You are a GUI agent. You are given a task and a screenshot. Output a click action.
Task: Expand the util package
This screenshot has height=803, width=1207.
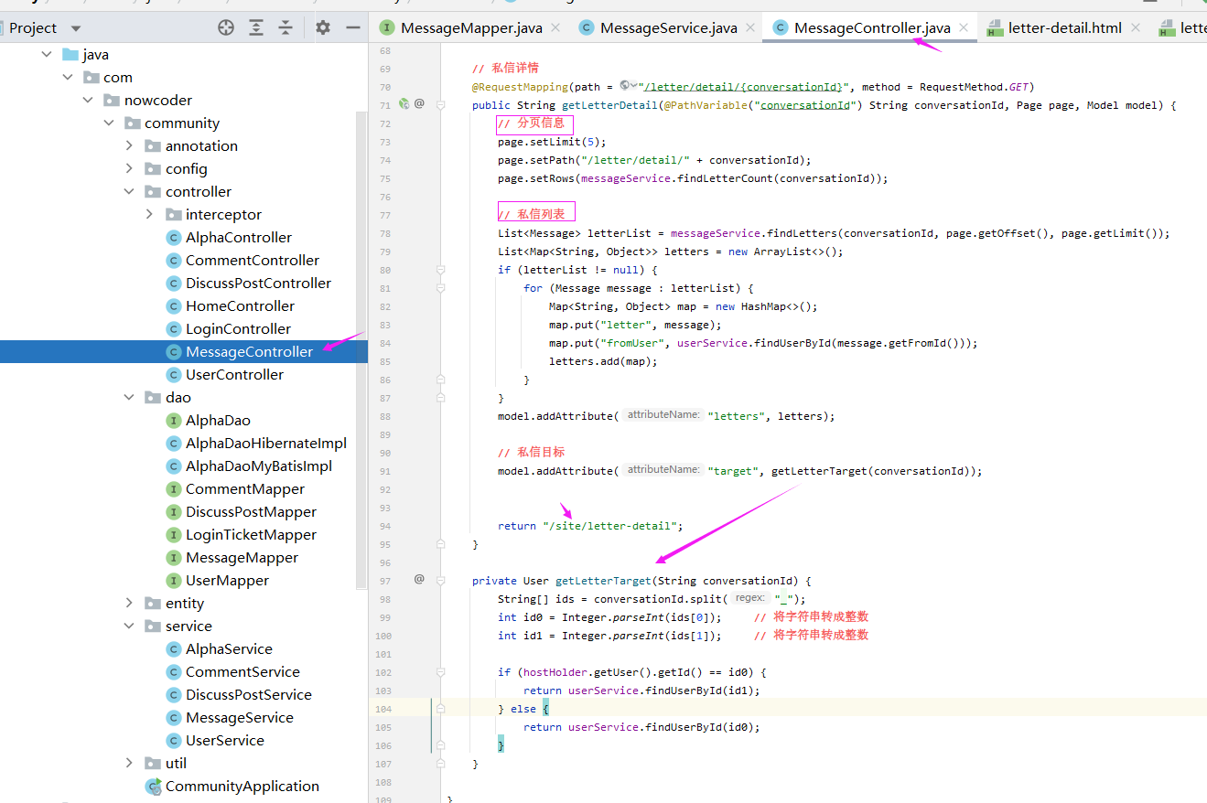[x=129, y=764]
